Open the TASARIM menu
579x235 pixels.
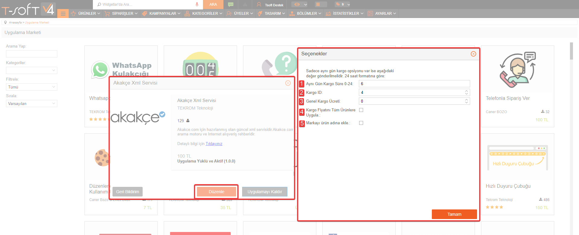tap(271, 14)
